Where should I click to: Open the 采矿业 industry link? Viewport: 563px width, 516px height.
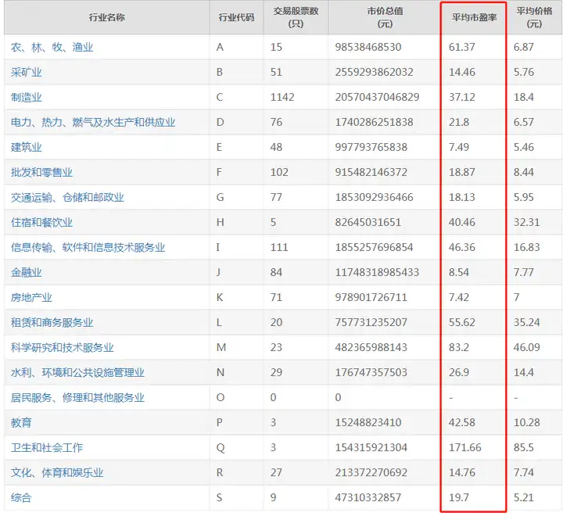point(27,72)
